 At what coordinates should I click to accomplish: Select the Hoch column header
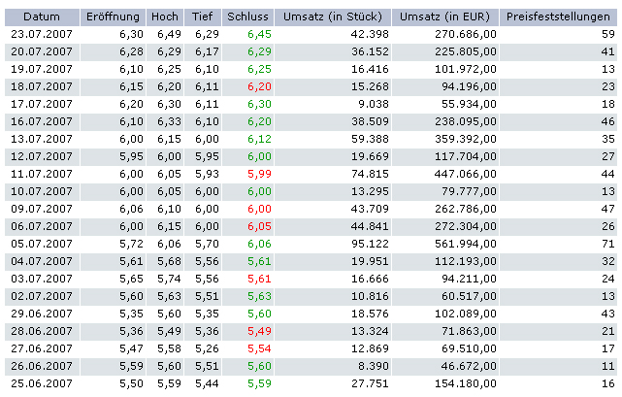164,17
